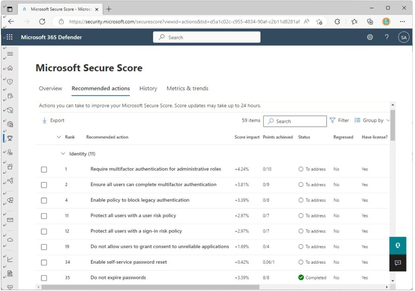Click the table's scroll down arrow
This screenshot has width=415, height=291.
(x=393, y=281)
